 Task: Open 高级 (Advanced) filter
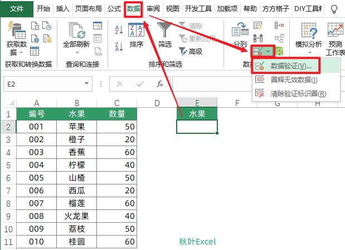(191, 52)
